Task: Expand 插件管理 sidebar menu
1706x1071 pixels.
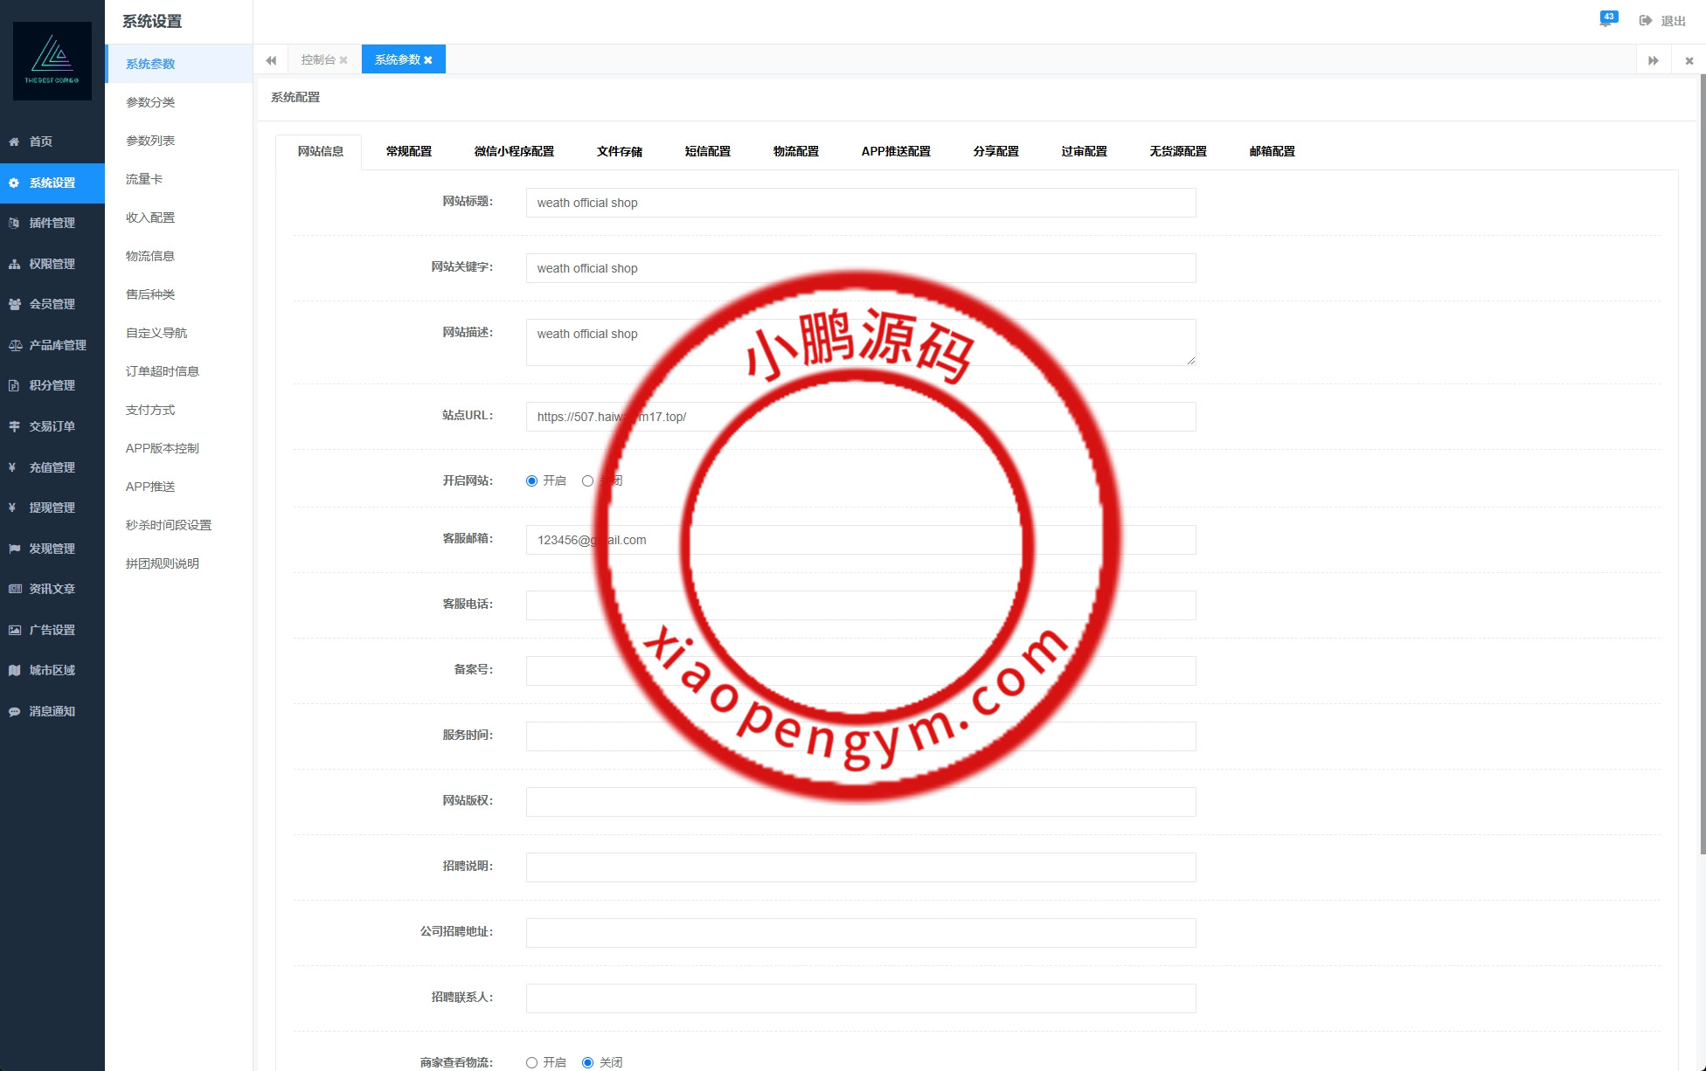Action: coord(52,223)
